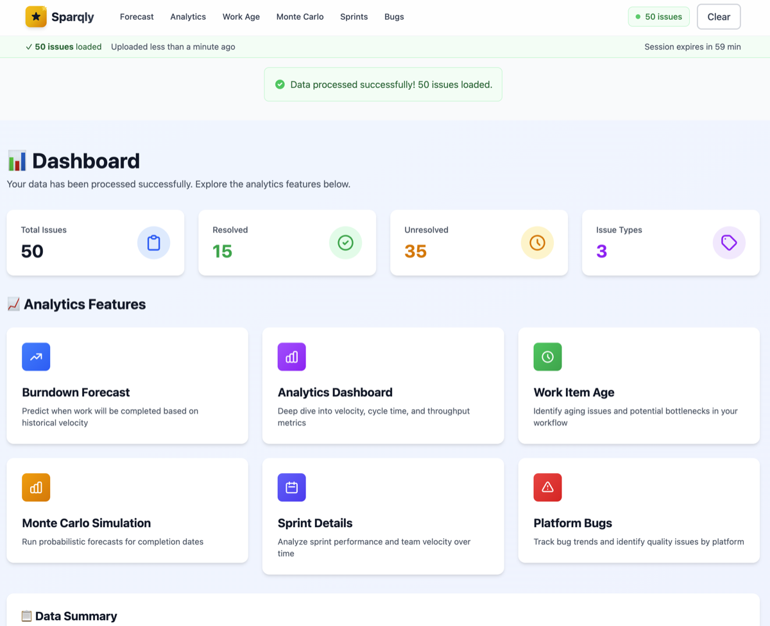Click the Resolved checkmark circle icon
Viewport: 770px width, 626px height.
pos(345,243)
